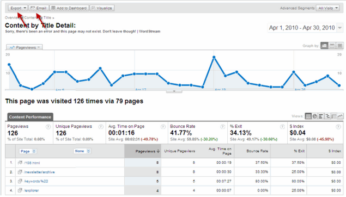Select the comparison view icon

[327, 116]
